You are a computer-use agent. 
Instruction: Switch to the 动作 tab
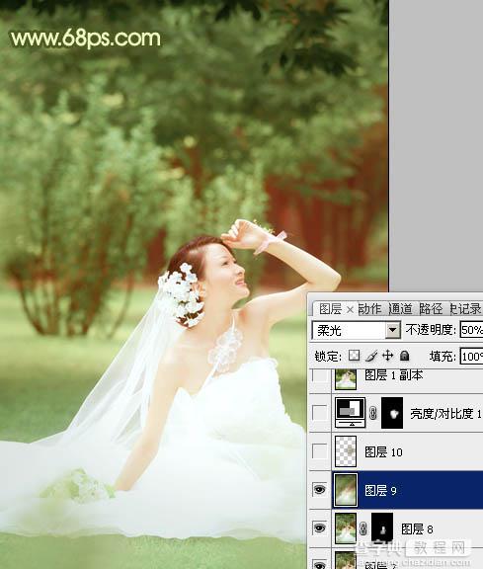point(369,309)
